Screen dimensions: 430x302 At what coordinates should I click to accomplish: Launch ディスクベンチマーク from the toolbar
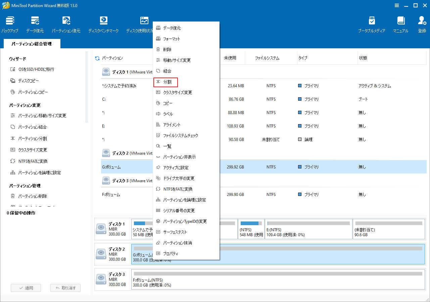coord(103,23)
